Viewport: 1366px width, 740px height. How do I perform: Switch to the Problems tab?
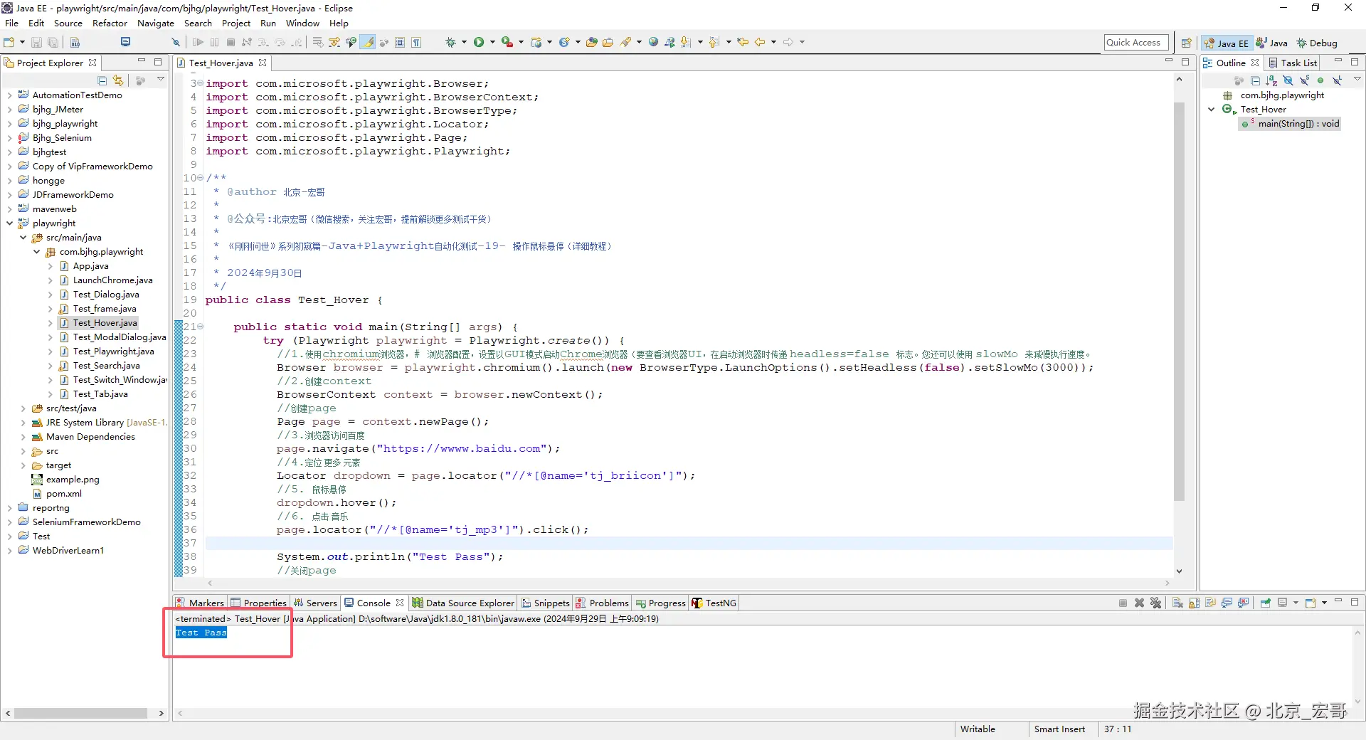(602, 603)
